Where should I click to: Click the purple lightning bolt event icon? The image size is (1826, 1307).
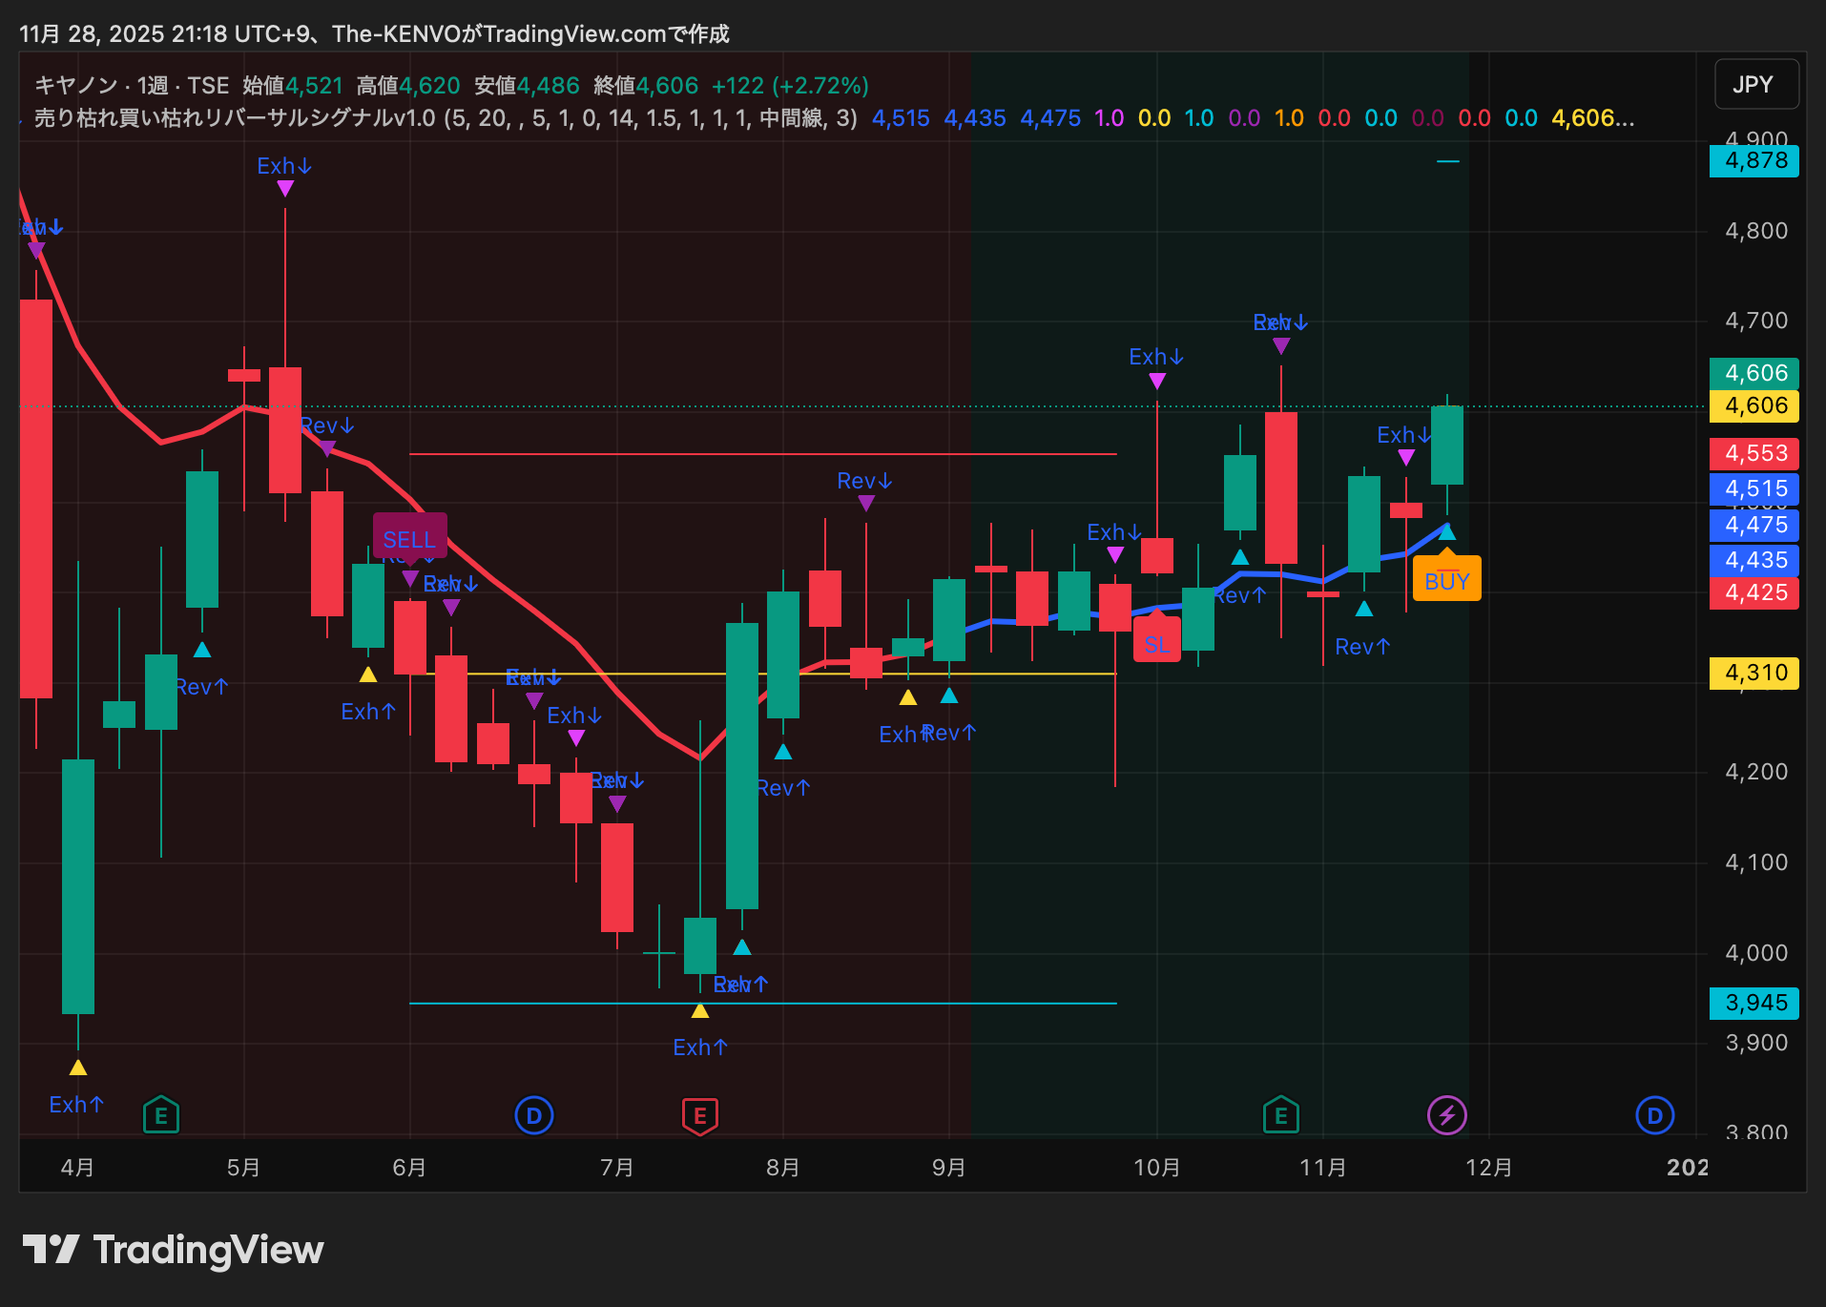point(1446,1114)
